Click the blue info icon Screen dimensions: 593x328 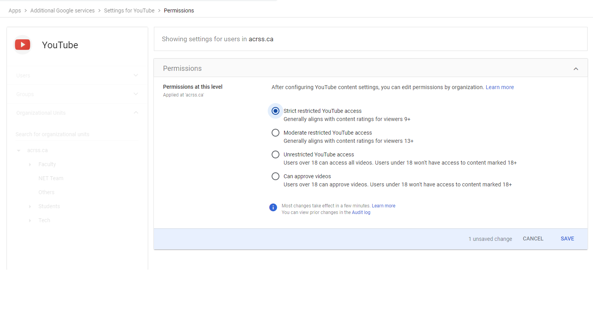pyautogui.click(x=273, y=207)
